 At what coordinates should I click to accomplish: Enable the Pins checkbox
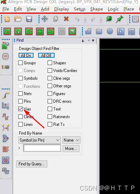tap(20, 101)
